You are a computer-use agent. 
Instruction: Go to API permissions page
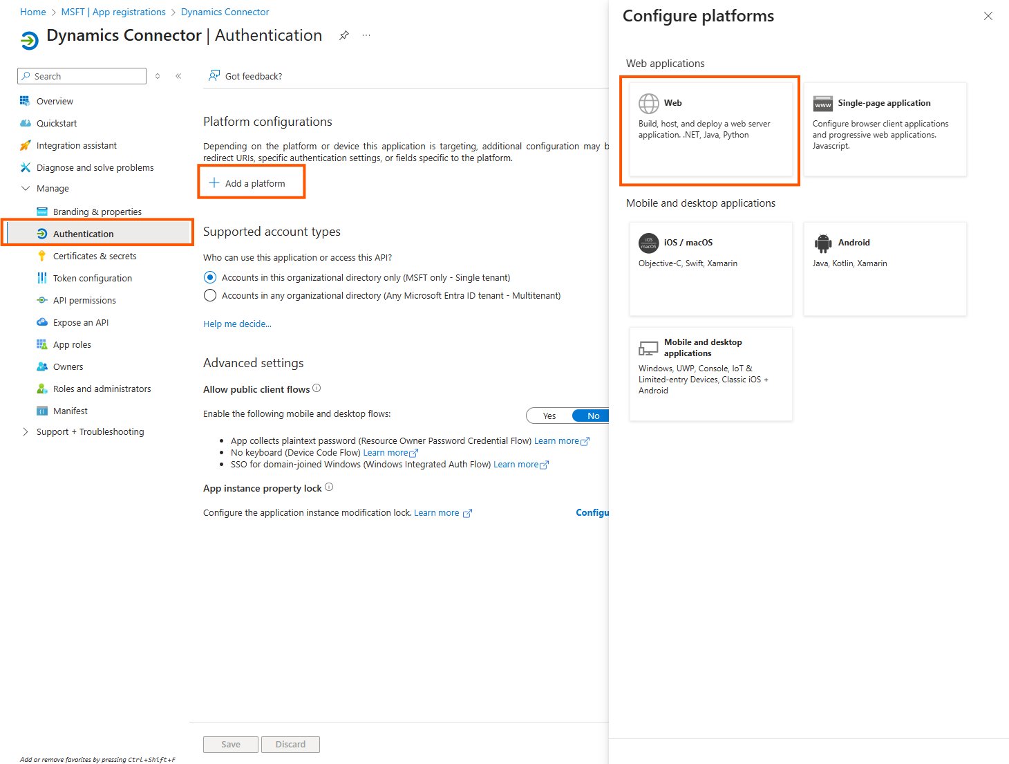(x=84, y=300)
